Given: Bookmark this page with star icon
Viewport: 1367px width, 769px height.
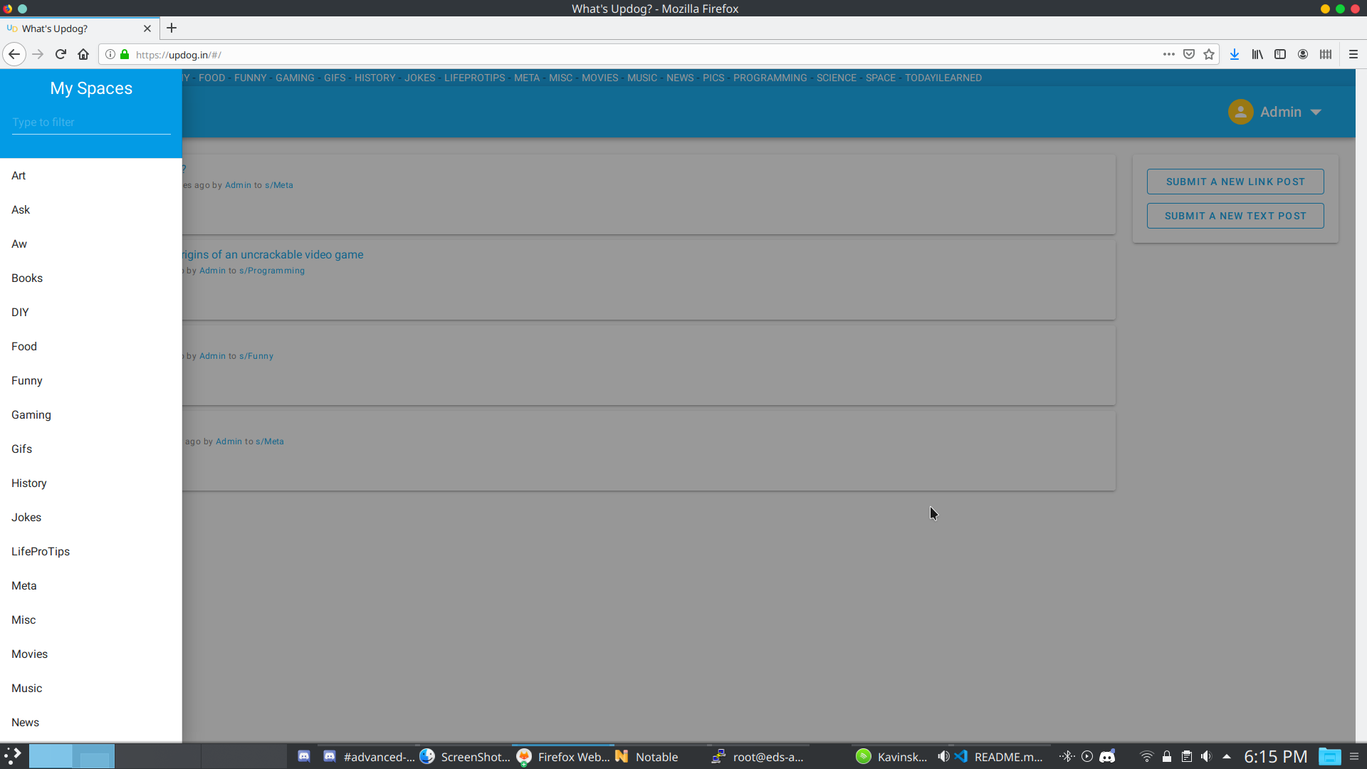Looking at the screenshot, I should point(1209,55).
